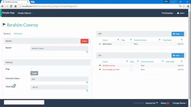191x107 pixels.
Task: Open the Uriel Vandervort MD link
Action: [x=111, y=70]
